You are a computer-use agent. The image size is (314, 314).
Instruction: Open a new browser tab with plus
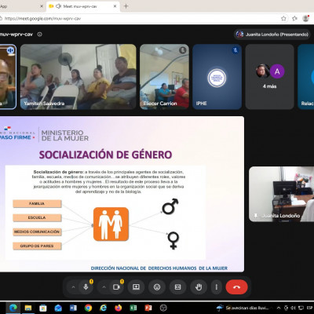126,6
